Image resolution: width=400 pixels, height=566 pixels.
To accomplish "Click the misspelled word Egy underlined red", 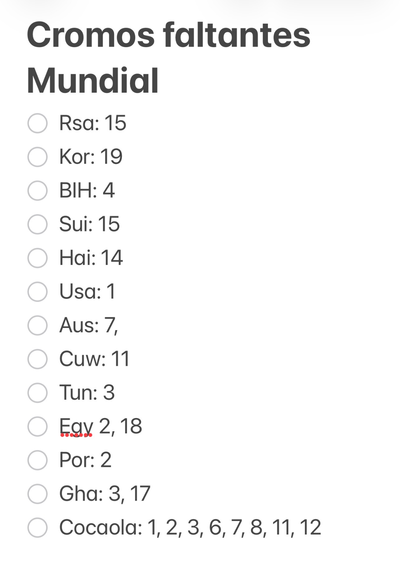I will [x=76, y=427].
